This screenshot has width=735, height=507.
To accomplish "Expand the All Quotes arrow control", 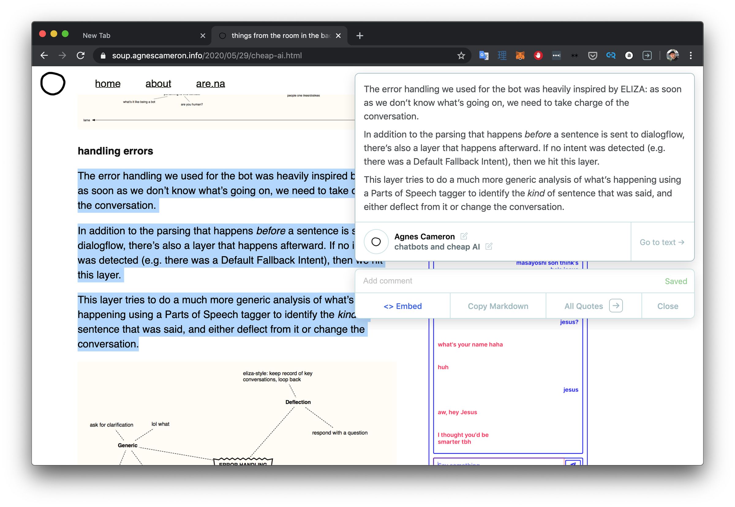I will [617, 305].
